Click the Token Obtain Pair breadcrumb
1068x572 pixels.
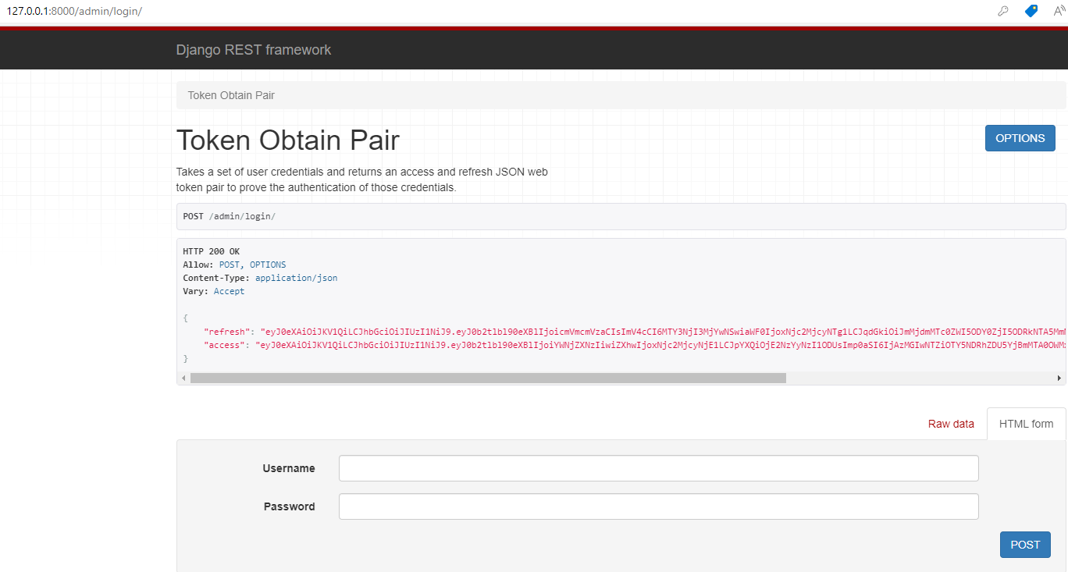[231, 95]
